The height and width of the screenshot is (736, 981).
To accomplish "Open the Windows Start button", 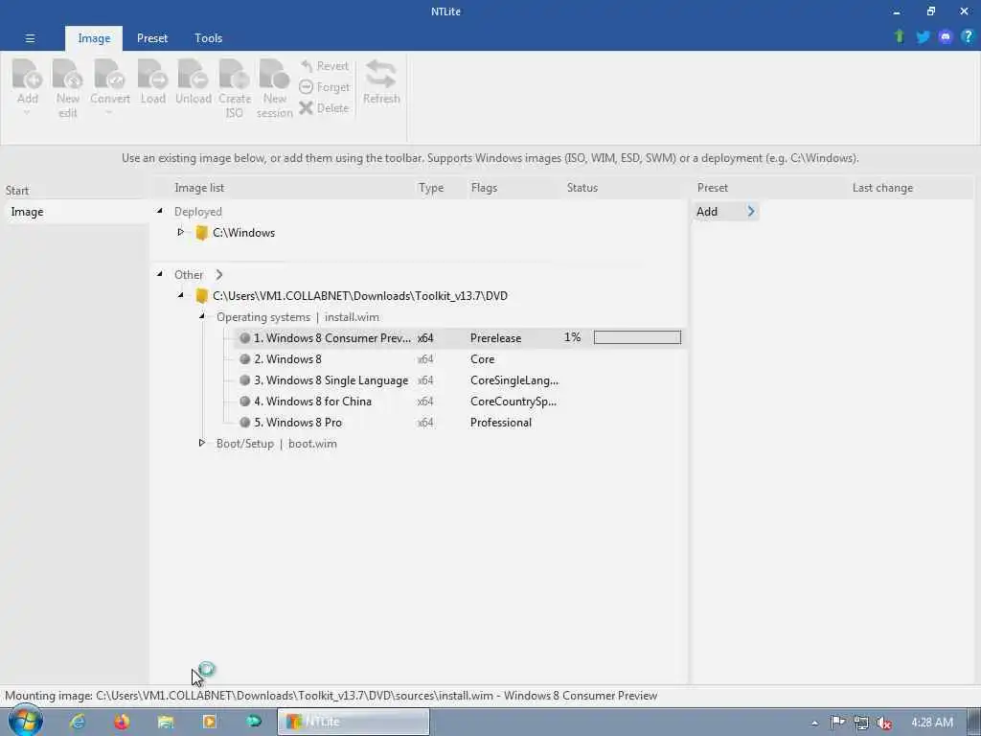I will click(26, 721).
